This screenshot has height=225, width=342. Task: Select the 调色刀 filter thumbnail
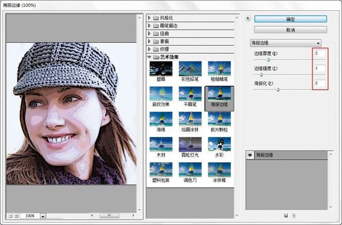click(190, 173)
